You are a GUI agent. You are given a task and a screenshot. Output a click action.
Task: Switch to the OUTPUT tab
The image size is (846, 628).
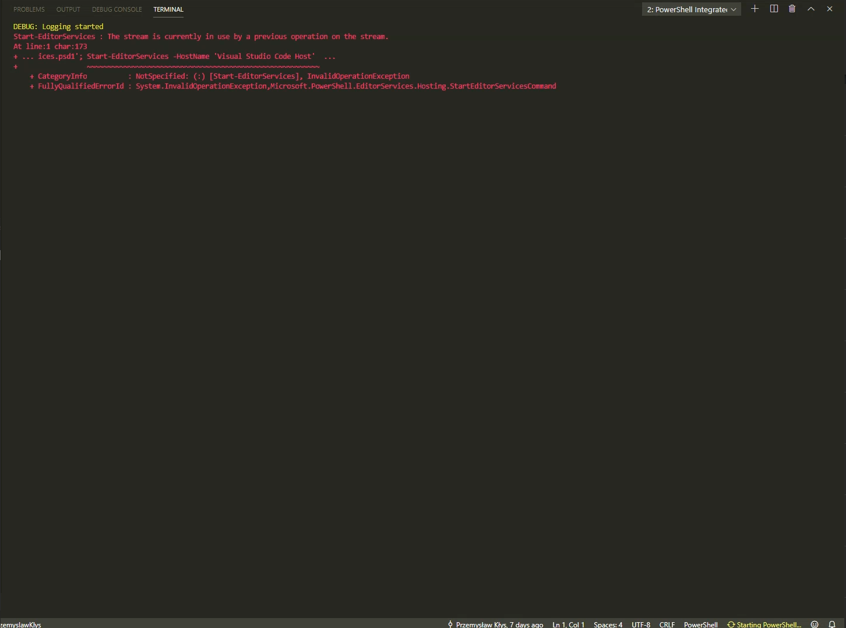[x=68, y=9]
